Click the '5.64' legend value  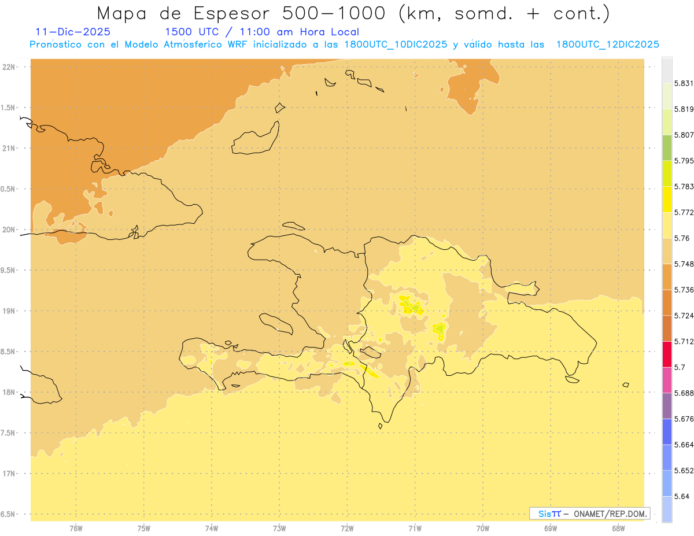[683, 496]
